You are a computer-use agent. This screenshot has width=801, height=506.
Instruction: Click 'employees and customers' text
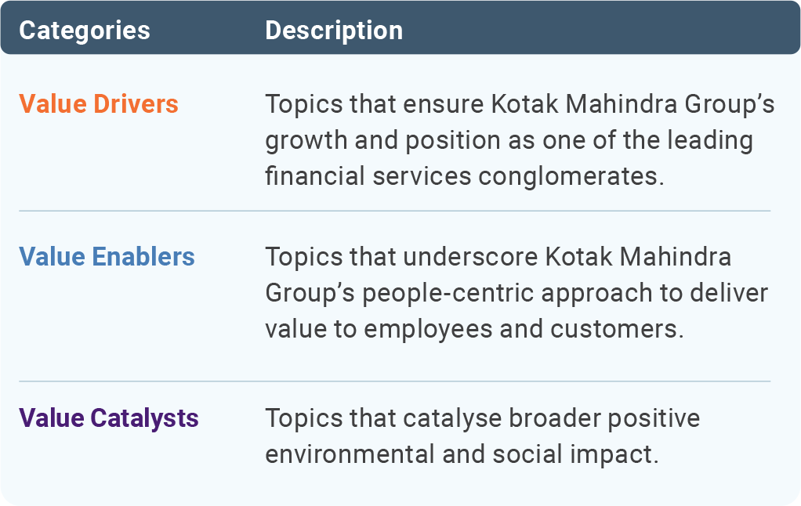pyautogui.click(x=520, y=329)
